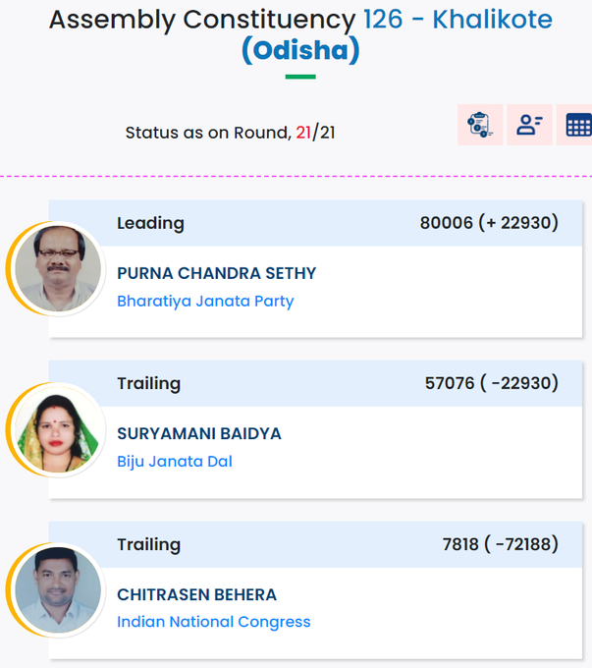The height and width of the screenshot is (668, 592).
Task: Click vote count 80006 (+ 22930)
Action: [x=489, y=223]
